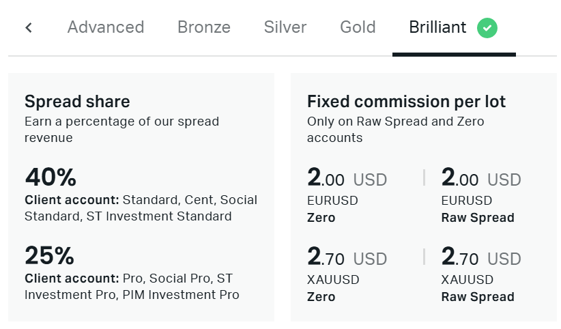This screenshot has width=561, height=329.
Task: Click 'Earn a percentage of our spread' subtitle
Action: (121, 121)
